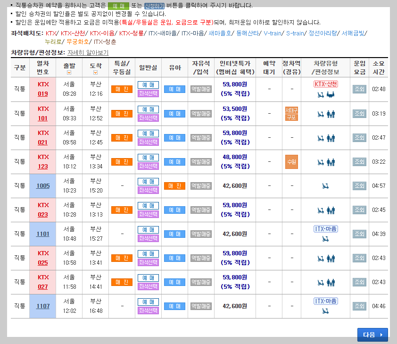Click green 예매 button in notice text
The image size is (397, 344).
[x=118, y=6]
